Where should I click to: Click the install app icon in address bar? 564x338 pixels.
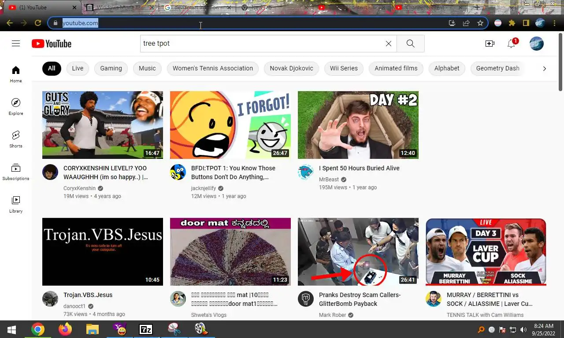pos(452,23)
